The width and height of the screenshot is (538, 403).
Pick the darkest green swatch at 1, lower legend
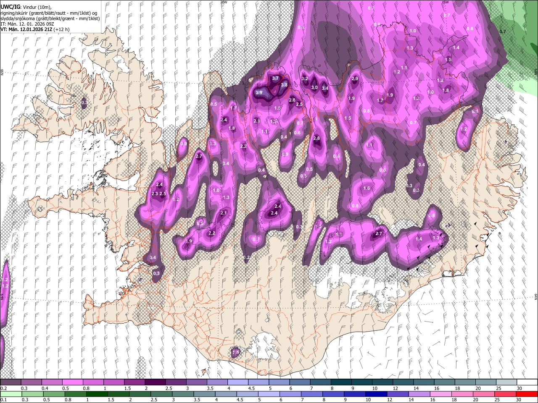point(97,394)
